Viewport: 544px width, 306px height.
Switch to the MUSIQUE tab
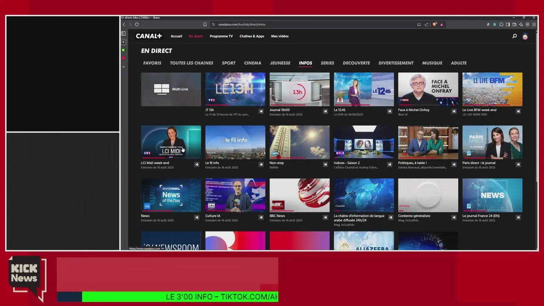tap(432, 63)
